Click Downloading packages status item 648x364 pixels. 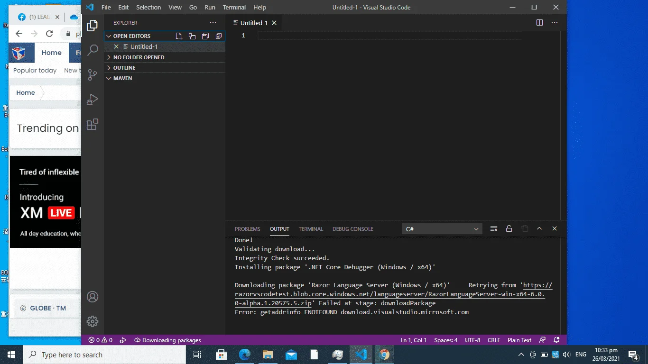coord(167,340)
